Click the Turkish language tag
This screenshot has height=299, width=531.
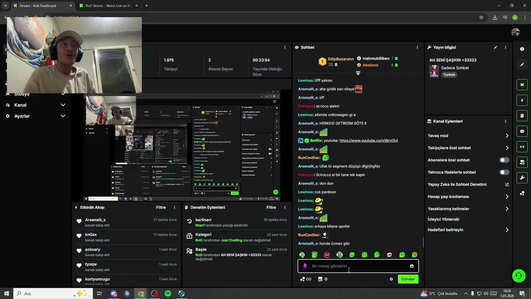[449, 75]
